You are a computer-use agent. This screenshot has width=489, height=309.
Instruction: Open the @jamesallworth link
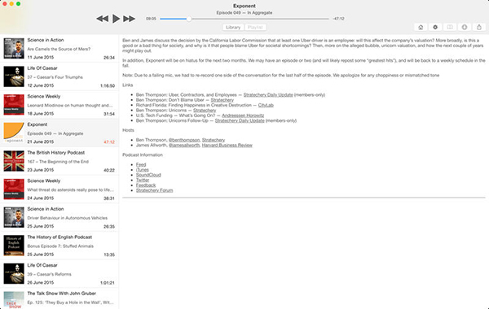click(184, 145)
